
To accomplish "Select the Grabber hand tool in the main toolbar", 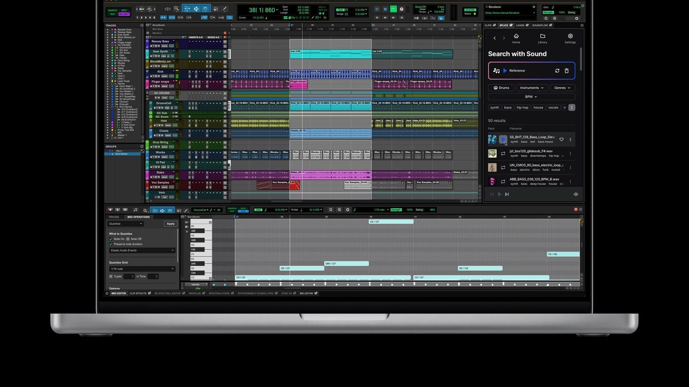I will click(206, 9).
